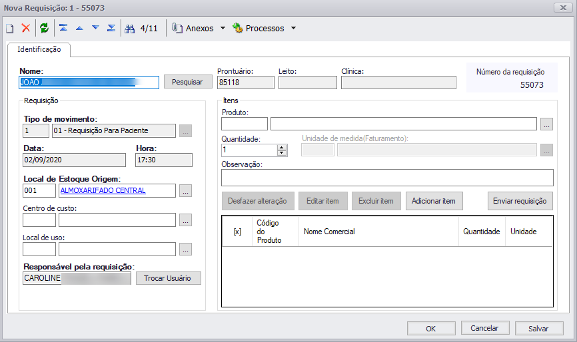Click the Nome Comercial column header

coord(378,232)
